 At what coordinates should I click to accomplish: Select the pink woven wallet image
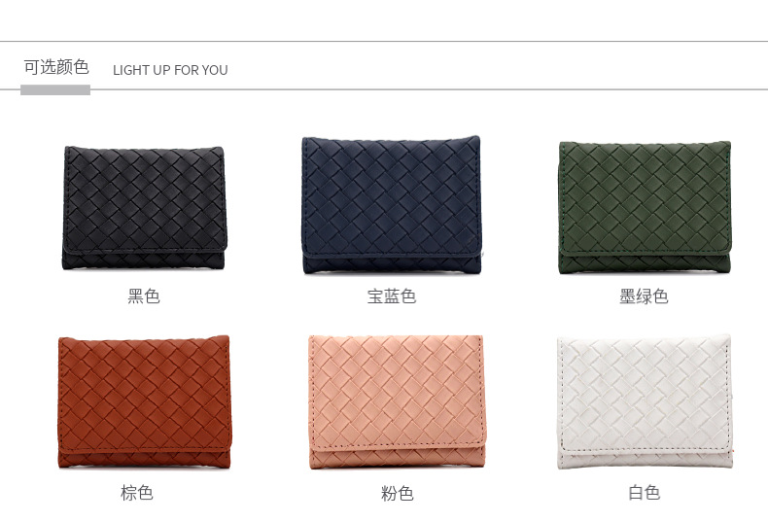click(x=397, y=401)
